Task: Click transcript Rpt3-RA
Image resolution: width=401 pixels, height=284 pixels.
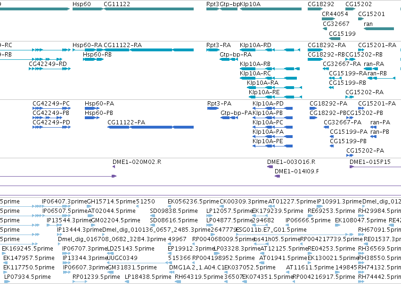Action: [x=219, y=45]
